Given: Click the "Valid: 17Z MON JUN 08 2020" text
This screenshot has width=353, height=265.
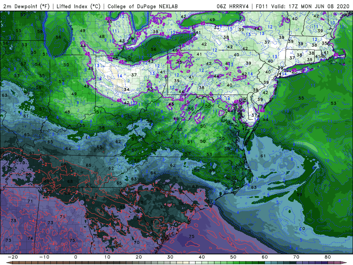Looking at the screenshot, I should pos(310,6).
